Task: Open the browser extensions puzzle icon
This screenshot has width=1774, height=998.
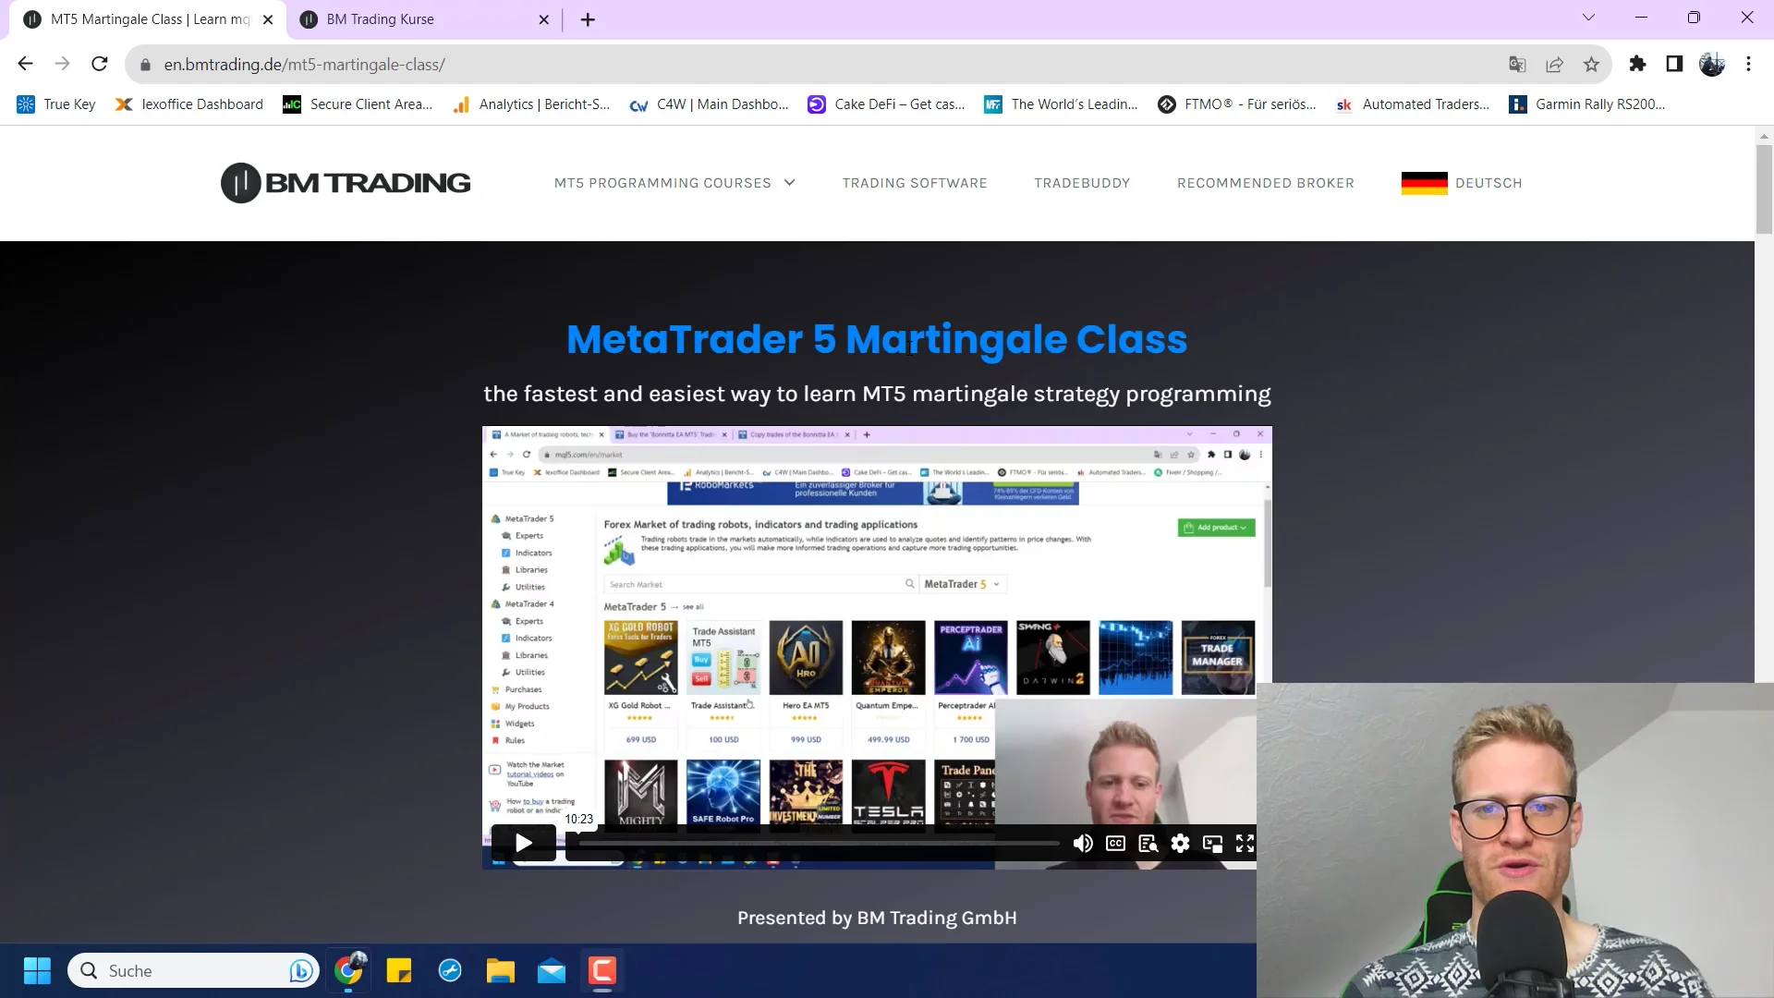Action: (x=1638, y=64)
